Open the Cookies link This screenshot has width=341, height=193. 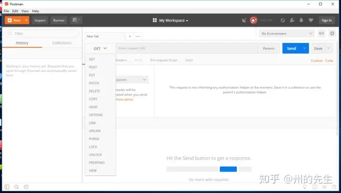click(317, 61)
